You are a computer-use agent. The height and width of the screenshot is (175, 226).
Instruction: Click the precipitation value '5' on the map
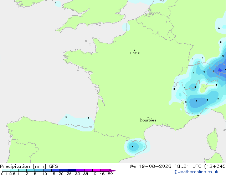(x=207, y=100)
